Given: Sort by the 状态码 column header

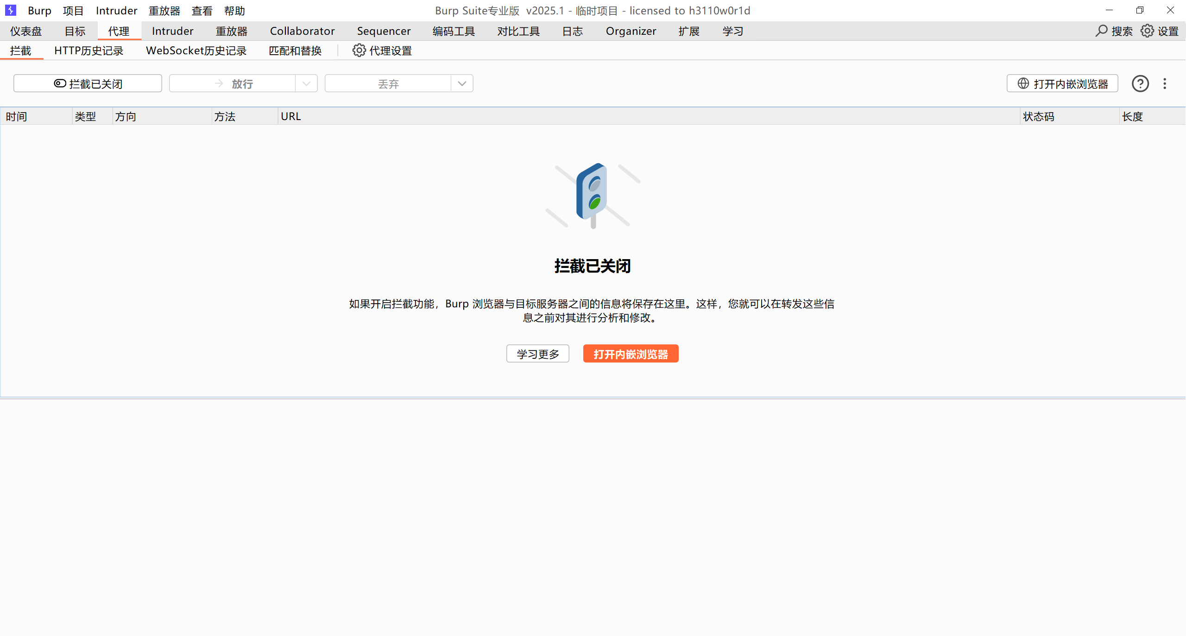Looking at the screenshot, I should [x=1039, y=116].
